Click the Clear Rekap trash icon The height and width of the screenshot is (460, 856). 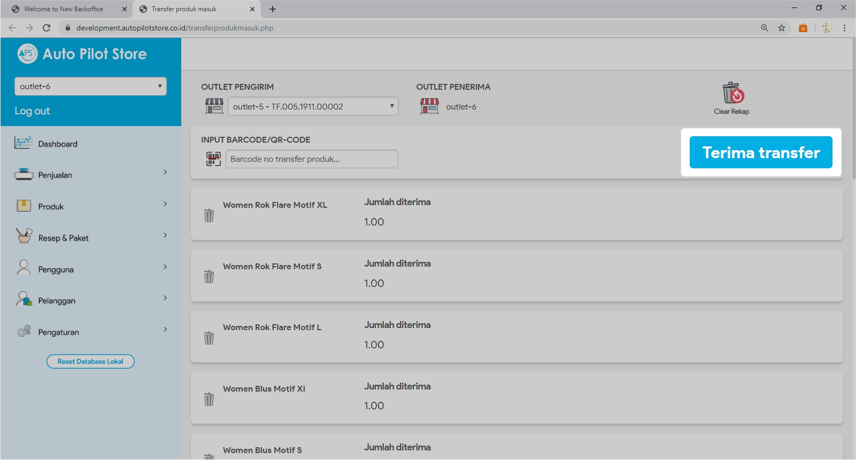tap(732, 94)
